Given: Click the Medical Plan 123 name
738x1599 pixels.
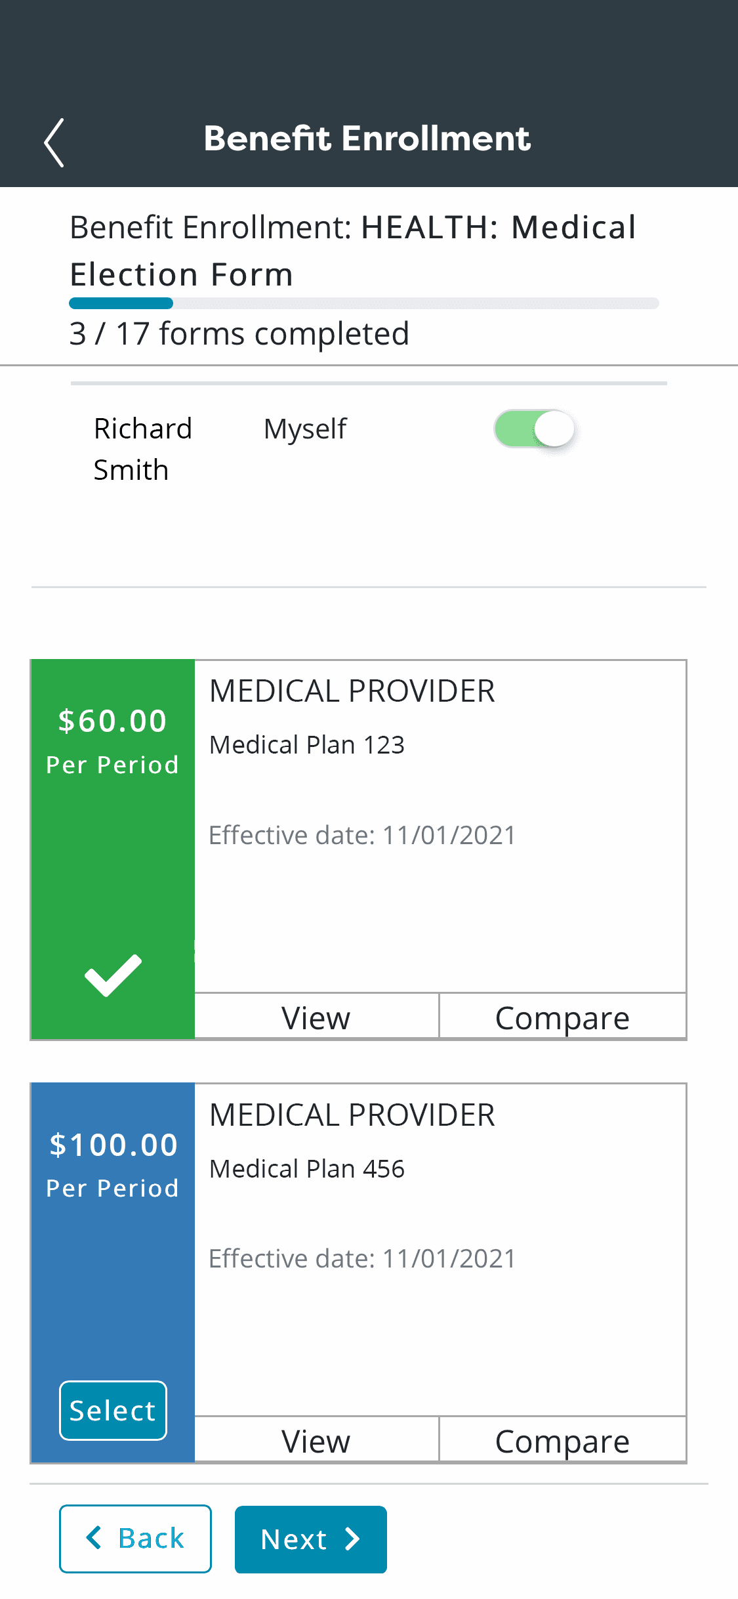Looking at the screenshot, I should (x=307, y=745).
